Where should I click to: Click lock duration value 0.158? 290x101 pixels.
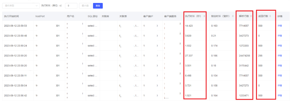tap(214, 86)
